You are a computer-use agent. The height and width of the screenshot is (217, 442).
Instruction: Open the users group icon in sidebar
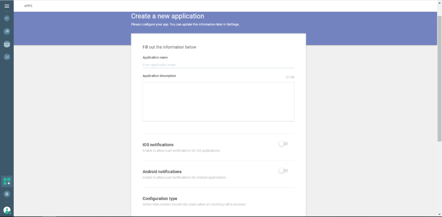(7, 44)
